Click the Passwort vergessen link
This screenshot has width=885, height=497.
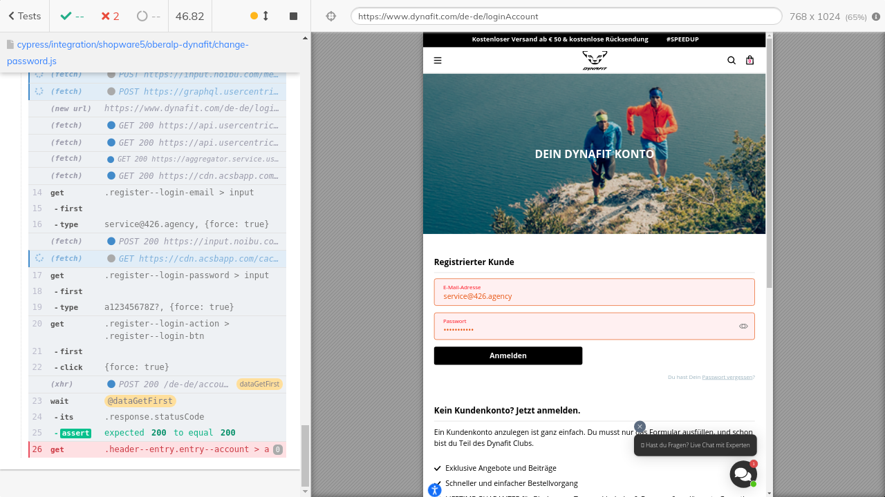(727, 377)
